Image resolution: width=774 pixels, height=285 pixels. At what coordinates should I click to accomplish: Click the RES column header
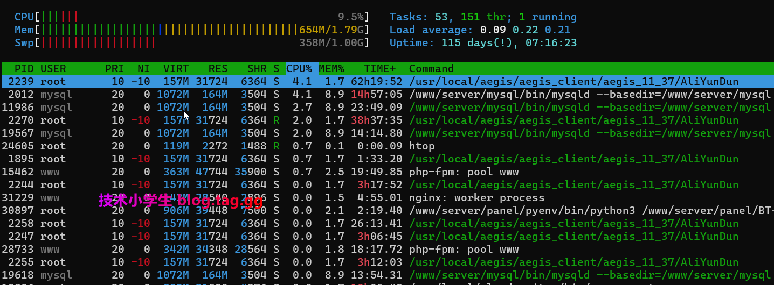pyautogui.click(x=218, y=69)
